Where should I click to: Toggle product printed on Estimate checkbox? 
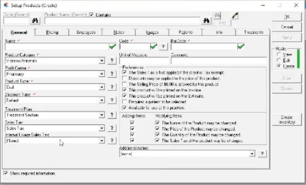click(124, 96)
